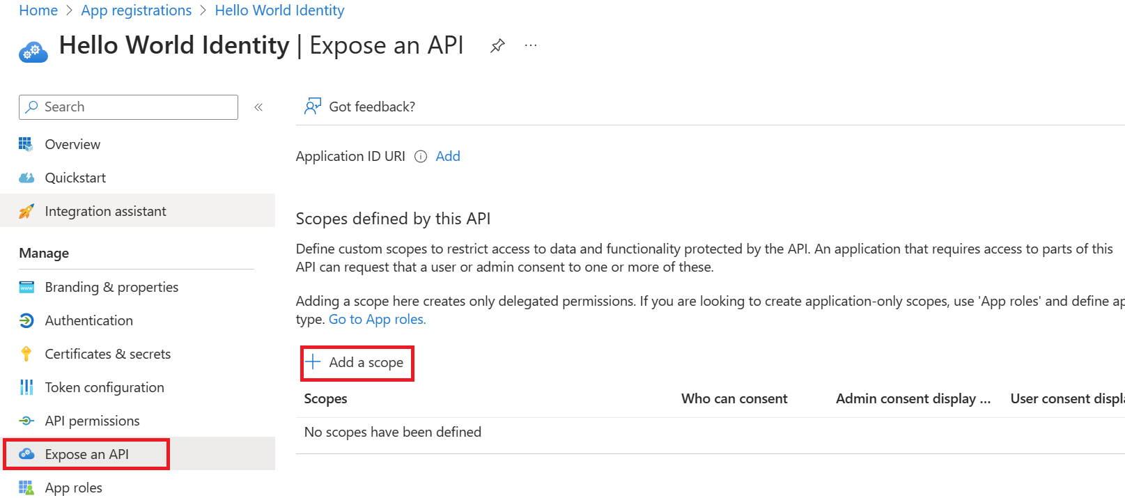The height and width of the screenshot is (498, 1125).
Task: Click Admin consent display column header
Action: click(x=913, y=398)
